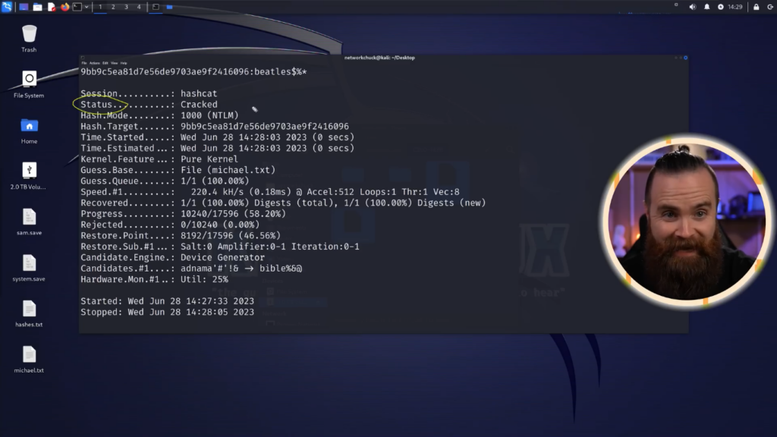Switch to workspace 2
Image resolution: width=777 pixels, height=437 pixels.
[x=113, y=7]
